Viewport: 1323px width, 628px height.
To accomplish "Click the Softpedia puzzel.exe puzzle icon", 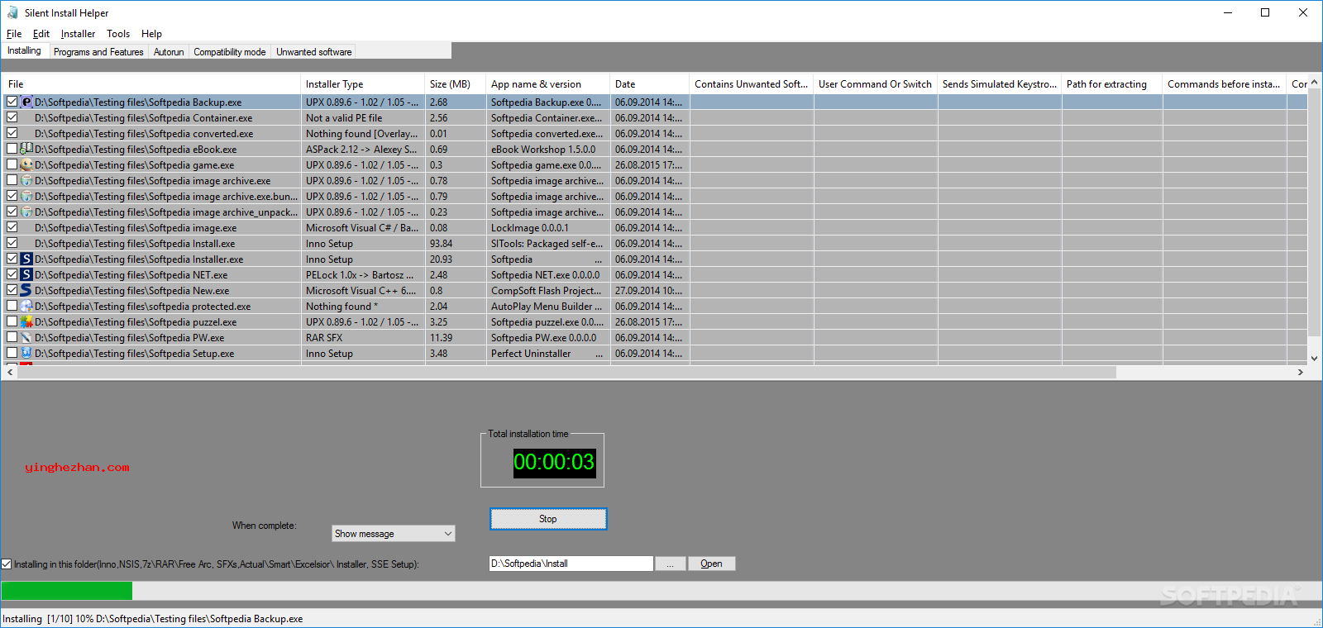I will (x=26, y=322).
